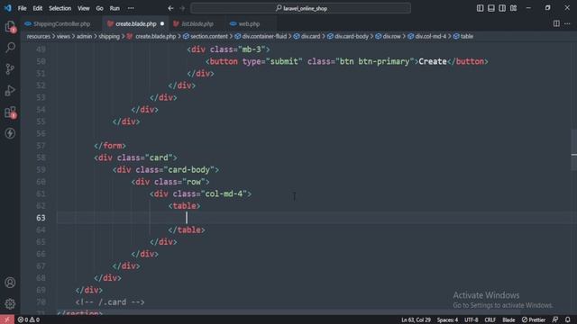The image size is (577, 324).
Task: Open the Run menu
Action: (114, 8)
